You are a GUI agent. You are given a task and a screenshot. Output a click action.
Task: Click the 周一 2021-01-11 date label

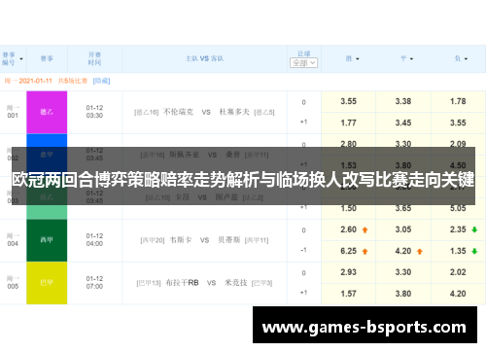click(28, 81)
